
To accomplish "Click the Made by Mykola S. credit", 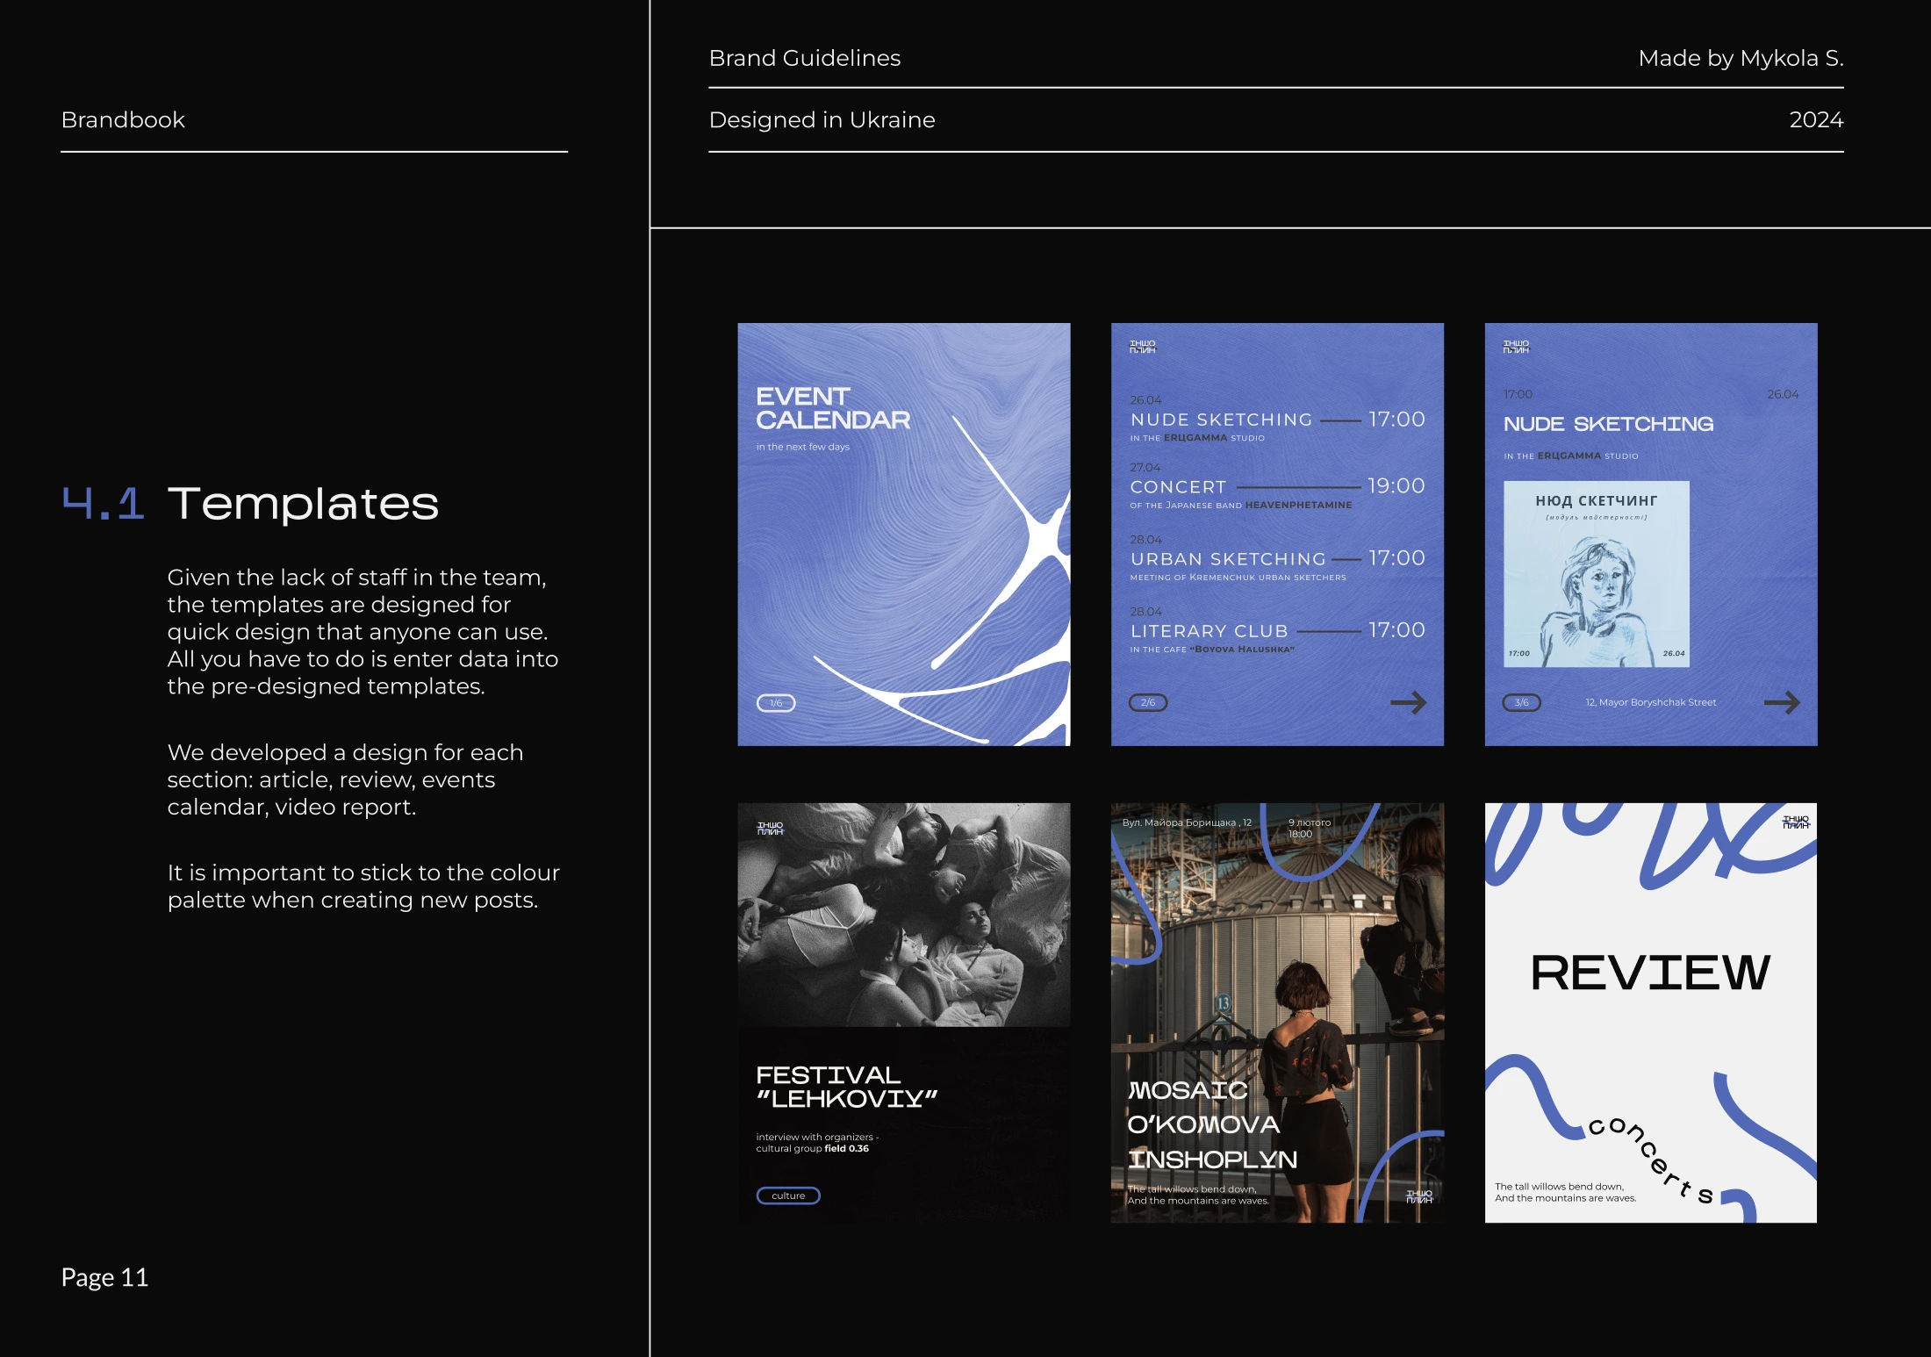I will tap(1740, 58).
